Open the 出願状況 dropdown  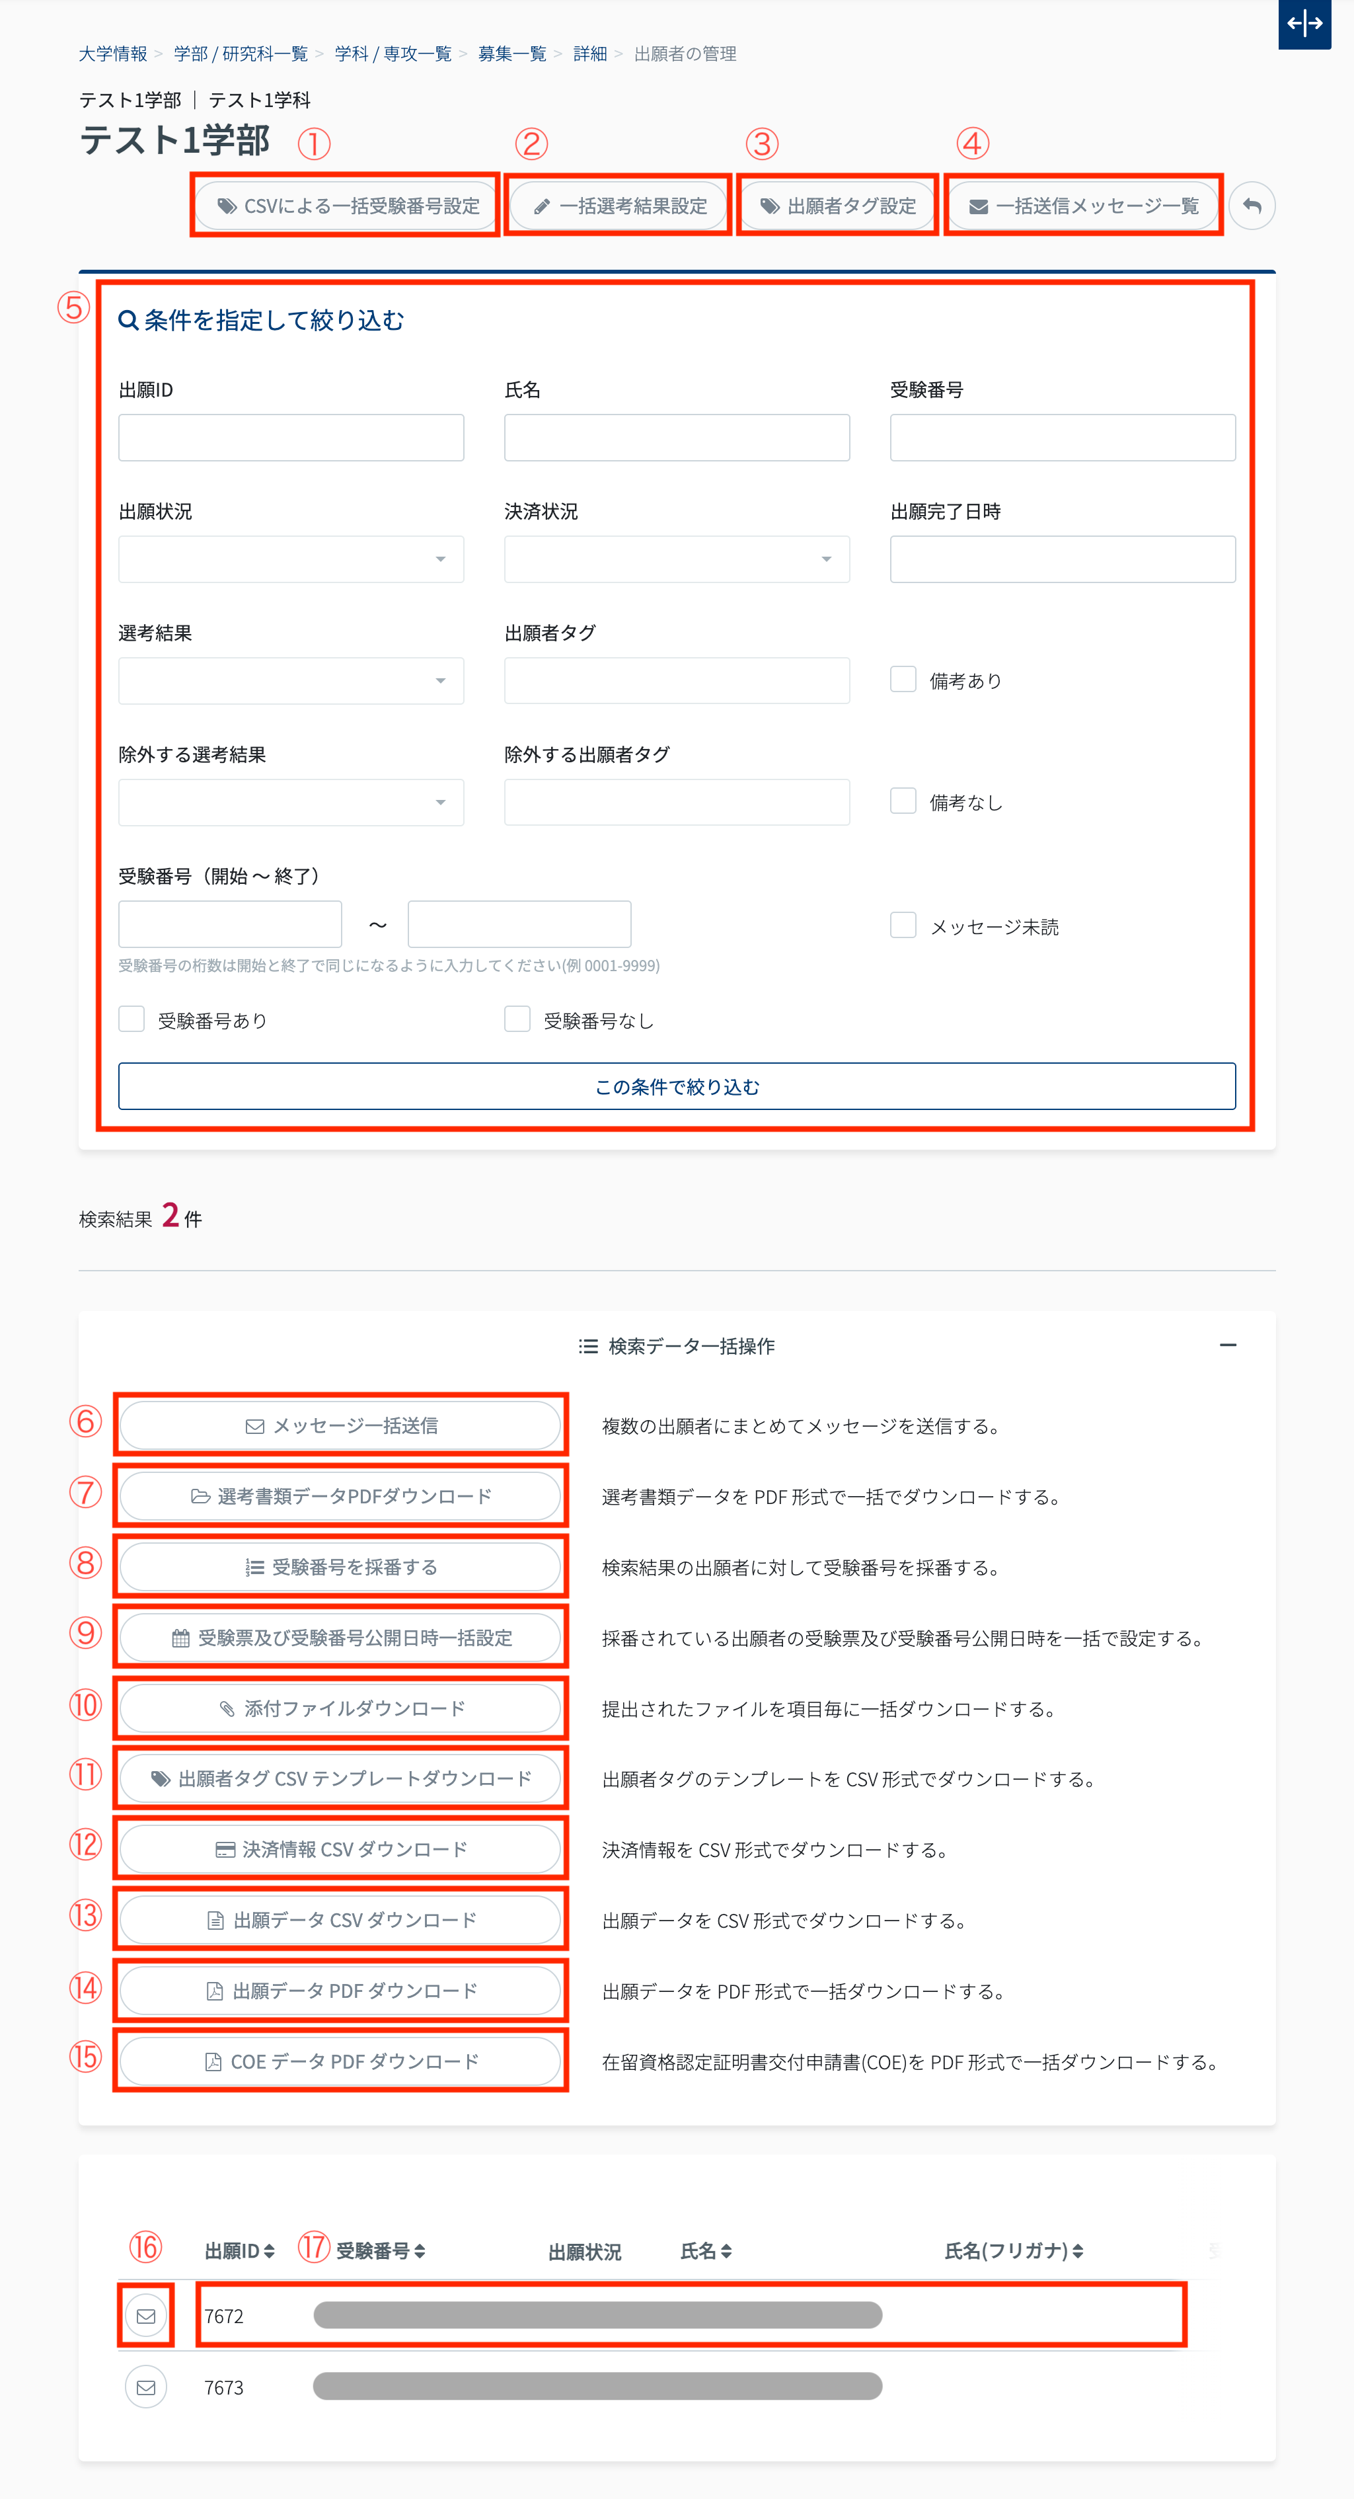291,559
